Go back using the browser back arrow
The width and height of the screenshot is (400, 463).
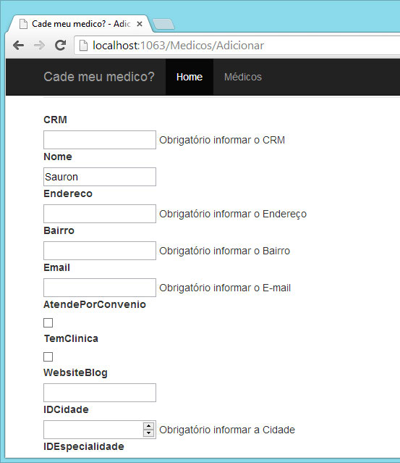pyautogui.click(x=19, y=46)
